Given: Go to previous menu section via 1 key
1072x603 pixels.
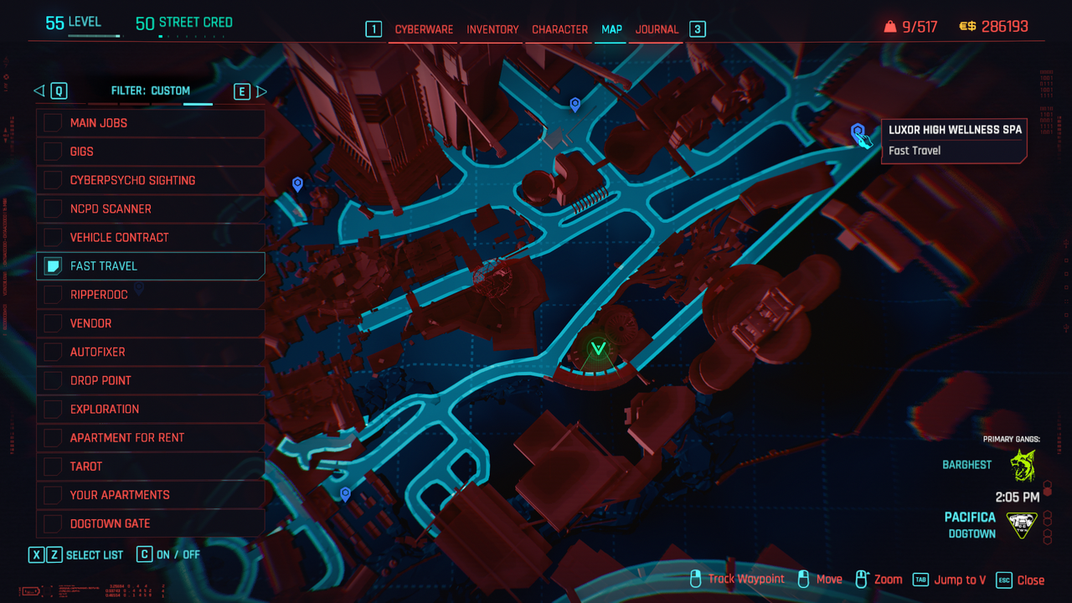Looking at the screenshot, I should (373, 29).
